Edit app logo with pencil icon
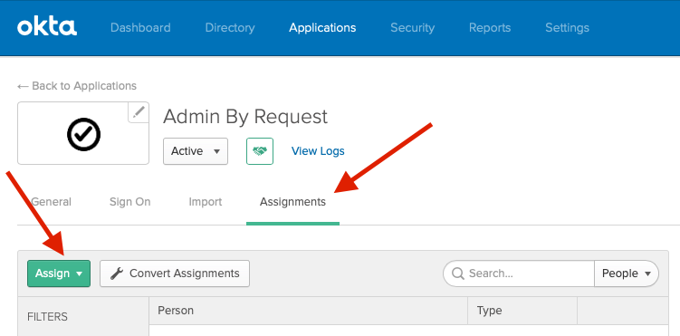The width and height of the screenshot is (680, 336). click(x=139, y=112)
